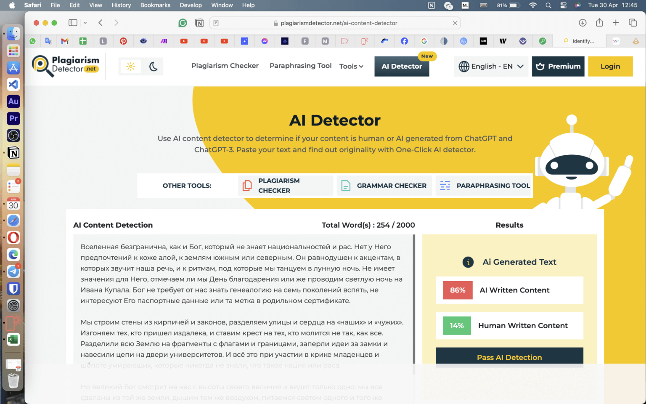This screenshot has height=404, width=646.
Task: Click the AI Detector nav button
Action: 402,66
